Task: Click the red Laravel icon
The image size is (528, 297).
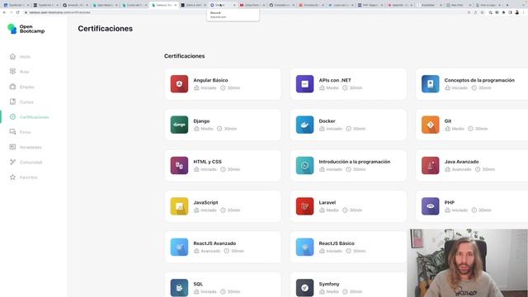Action: [x=304, y=206]
